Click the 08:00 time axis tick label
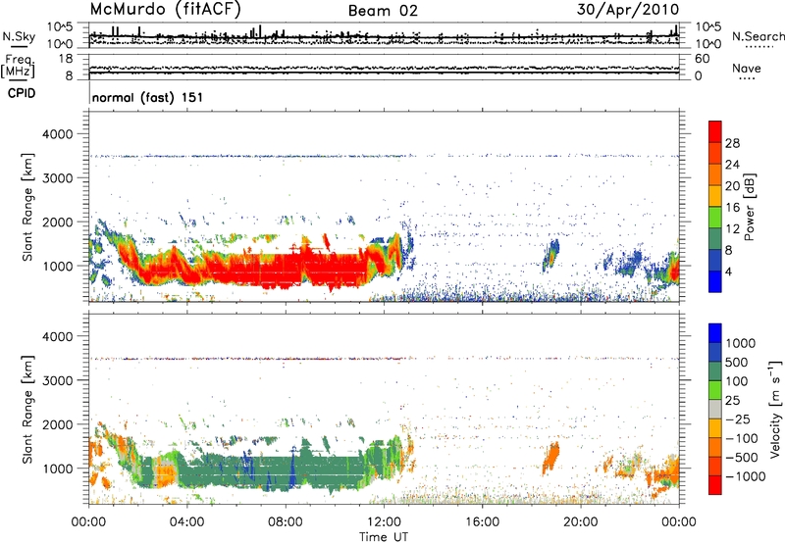 [286, 522]
